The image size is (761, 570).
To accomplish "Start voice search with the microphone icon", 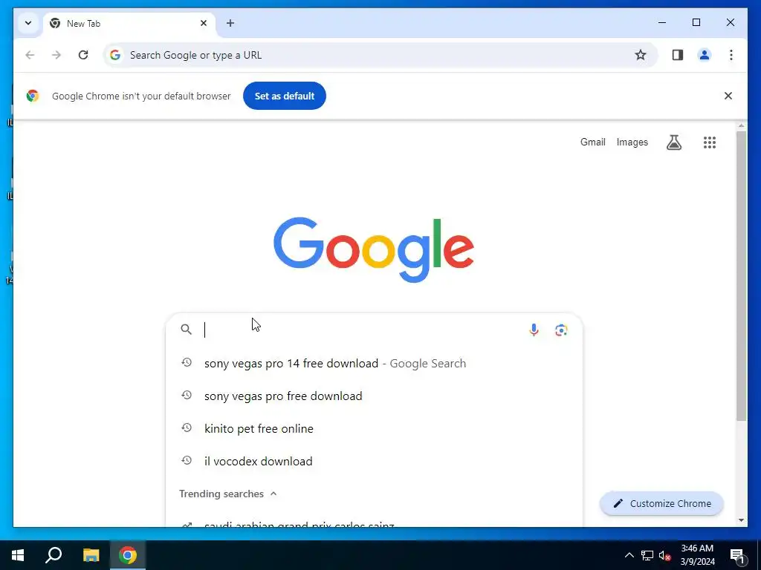I will (x=534, y=330).
